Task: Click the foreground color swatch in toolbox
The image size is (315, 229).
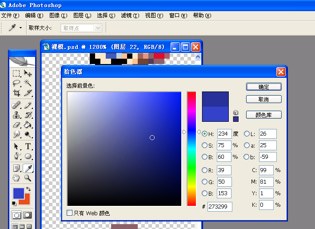Action: pos(19,193)
